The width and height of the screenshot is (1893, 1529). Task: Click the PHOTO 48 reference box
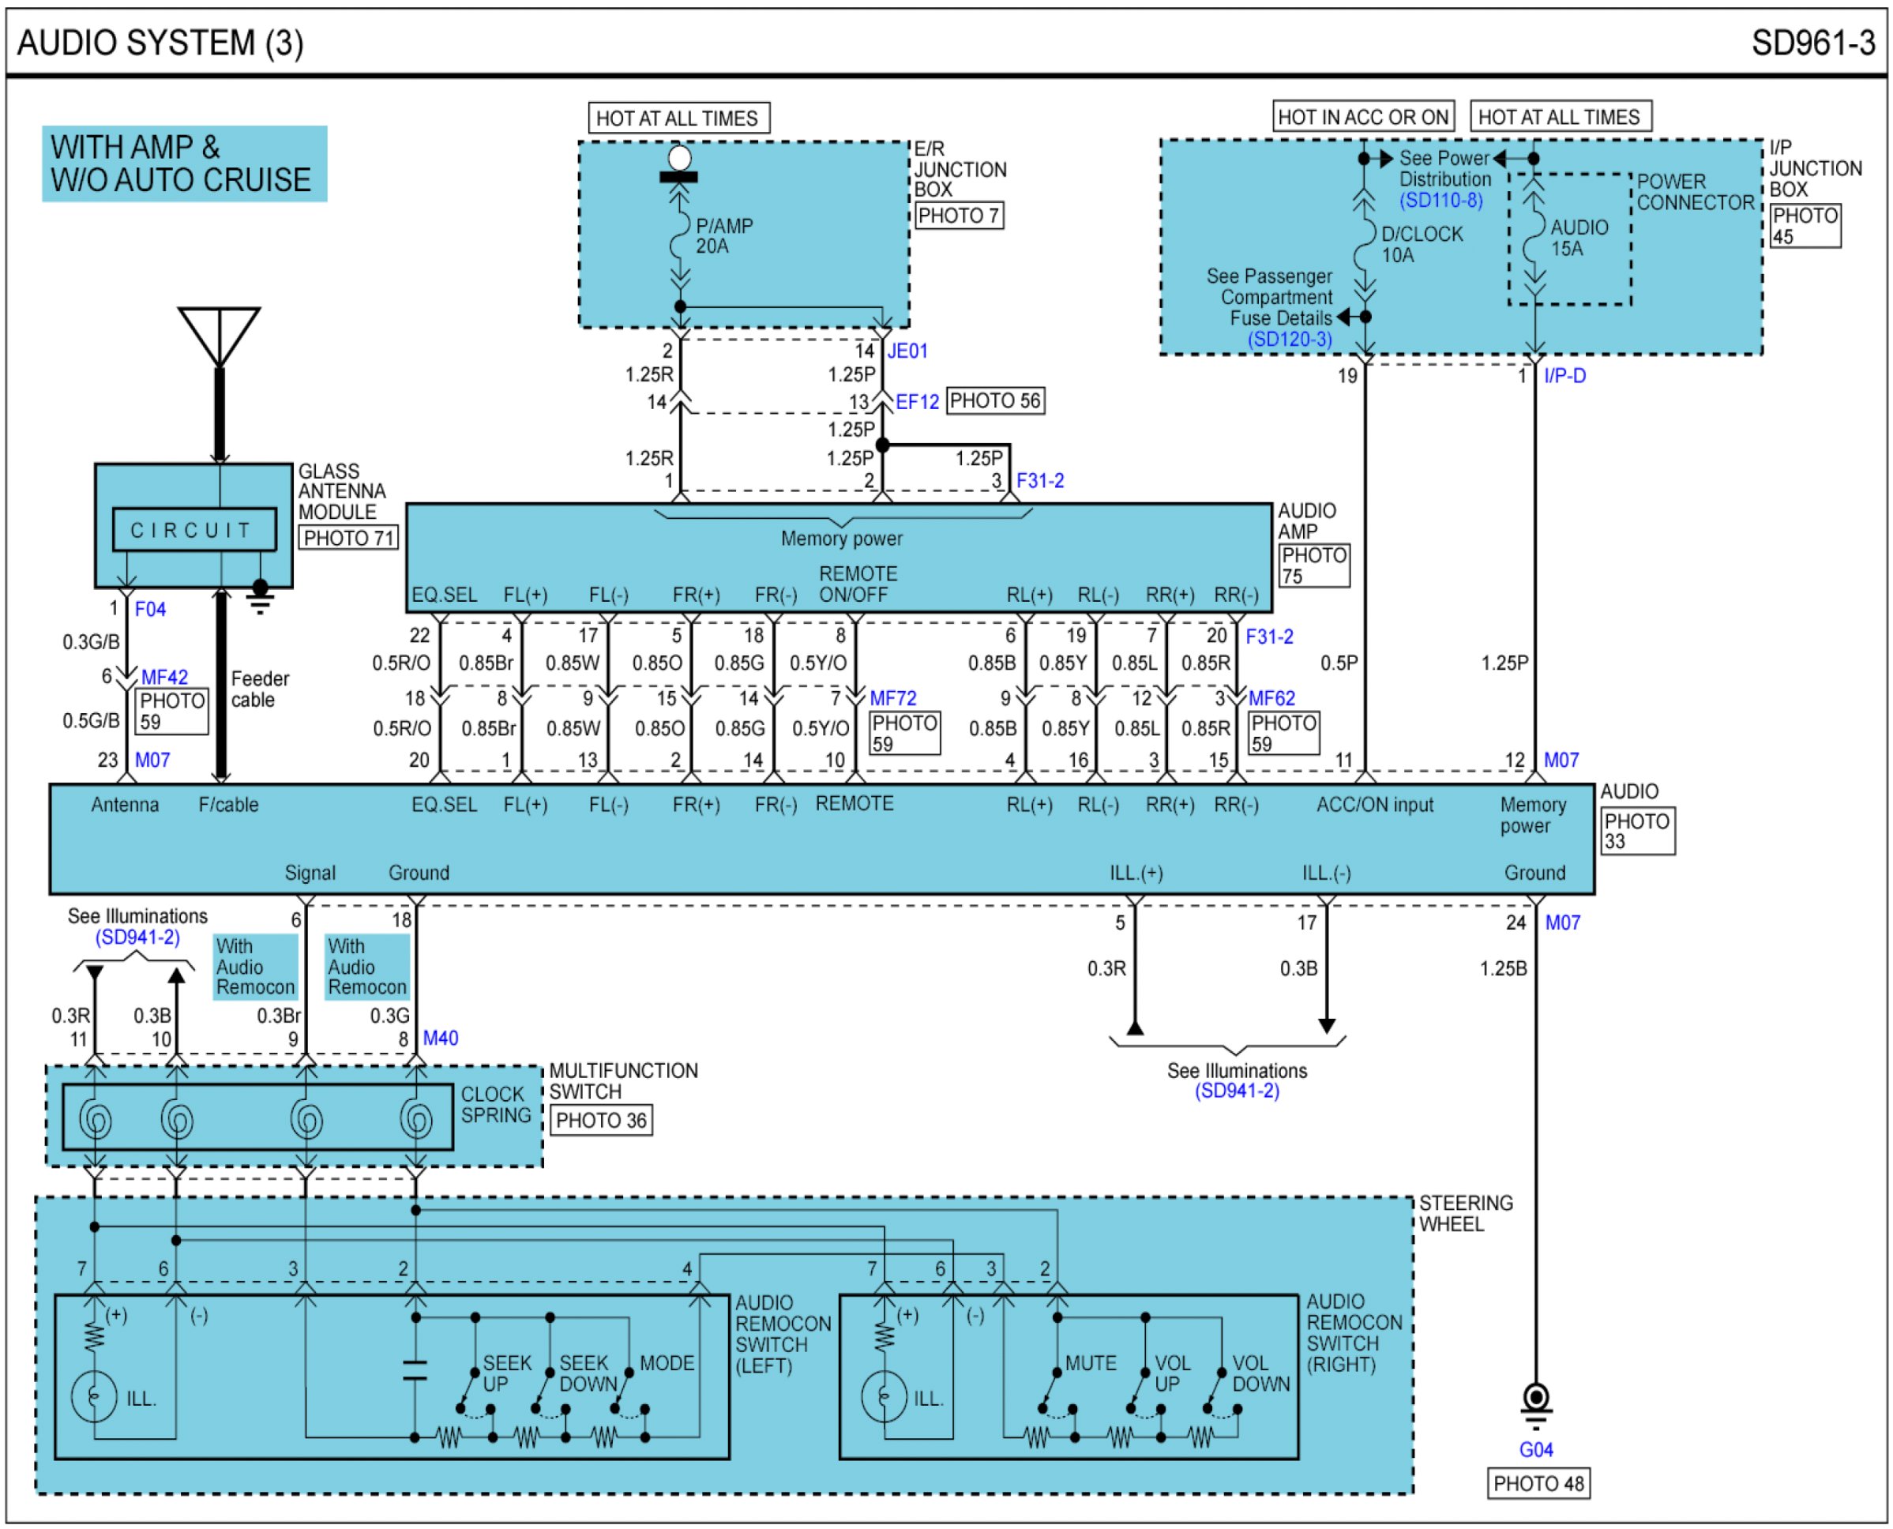click(1538, 1483)
